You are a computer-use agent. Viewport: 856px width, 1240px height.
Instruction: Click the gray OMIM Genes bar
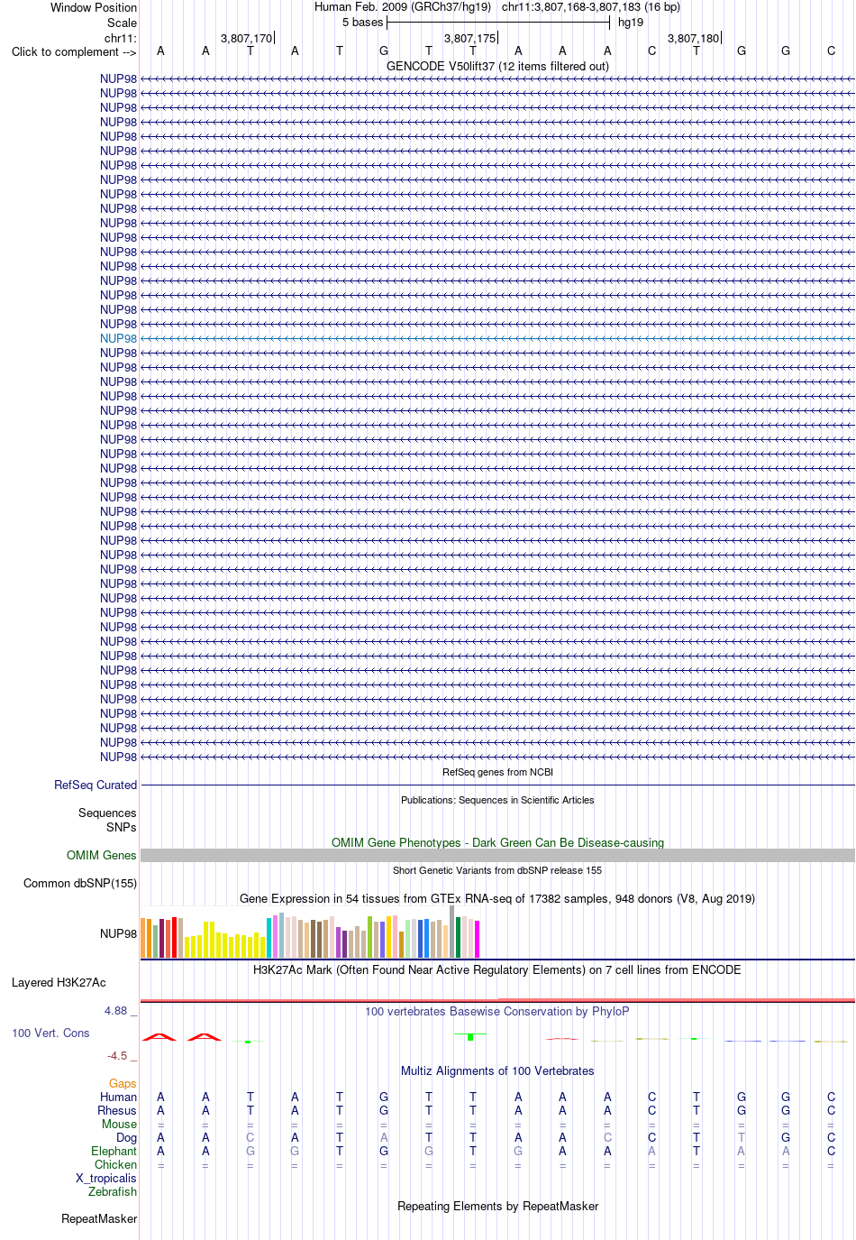pyautogui.click(x=497, y=855)
